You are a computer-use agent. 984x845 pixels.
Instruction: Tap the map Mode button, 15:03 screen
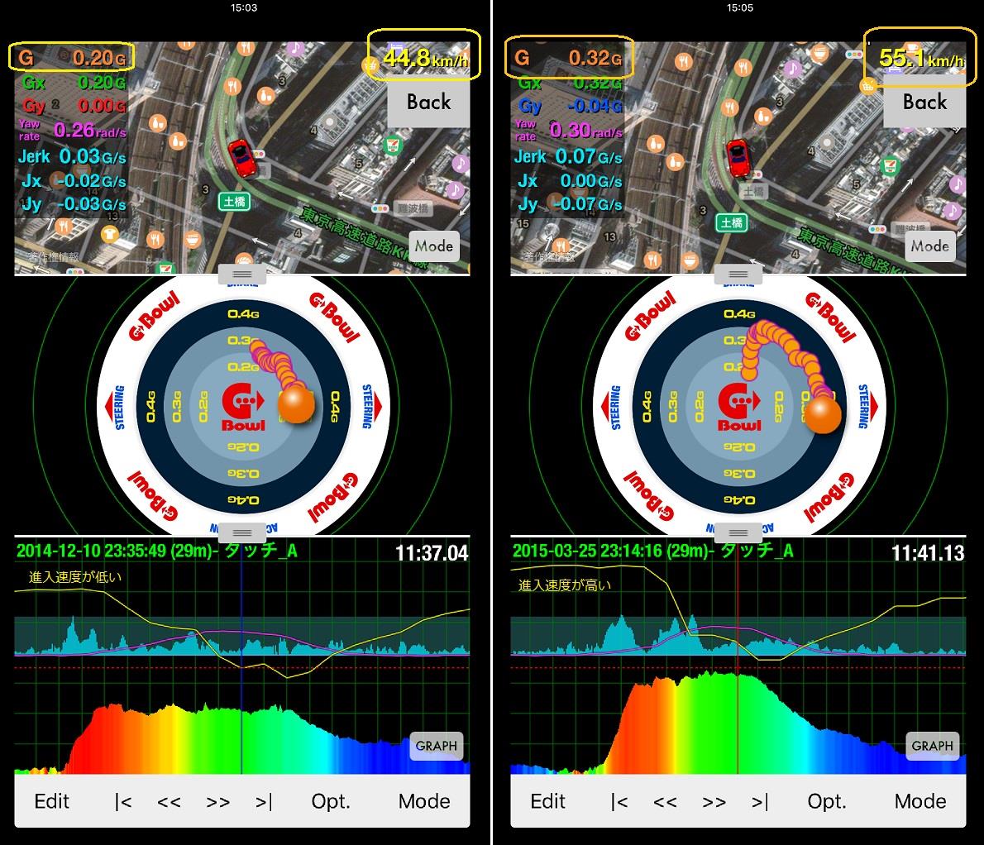[433, 246]
